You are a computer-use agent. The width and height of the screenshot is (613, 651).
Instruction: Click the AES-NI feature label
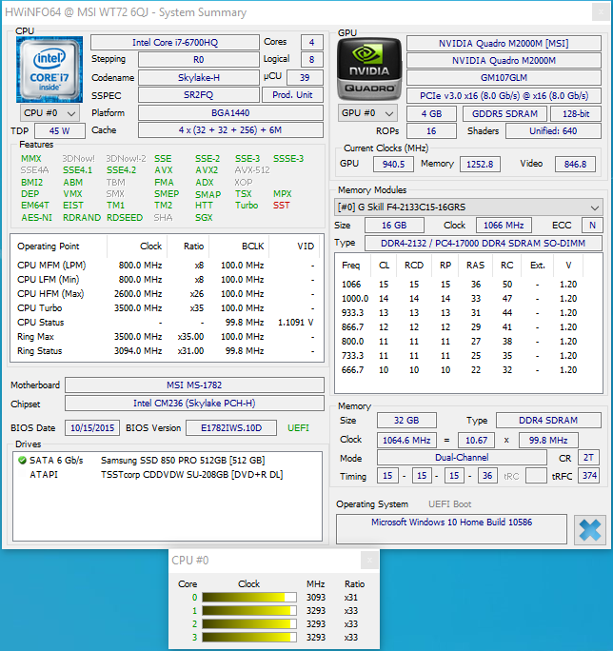point(36,218)
